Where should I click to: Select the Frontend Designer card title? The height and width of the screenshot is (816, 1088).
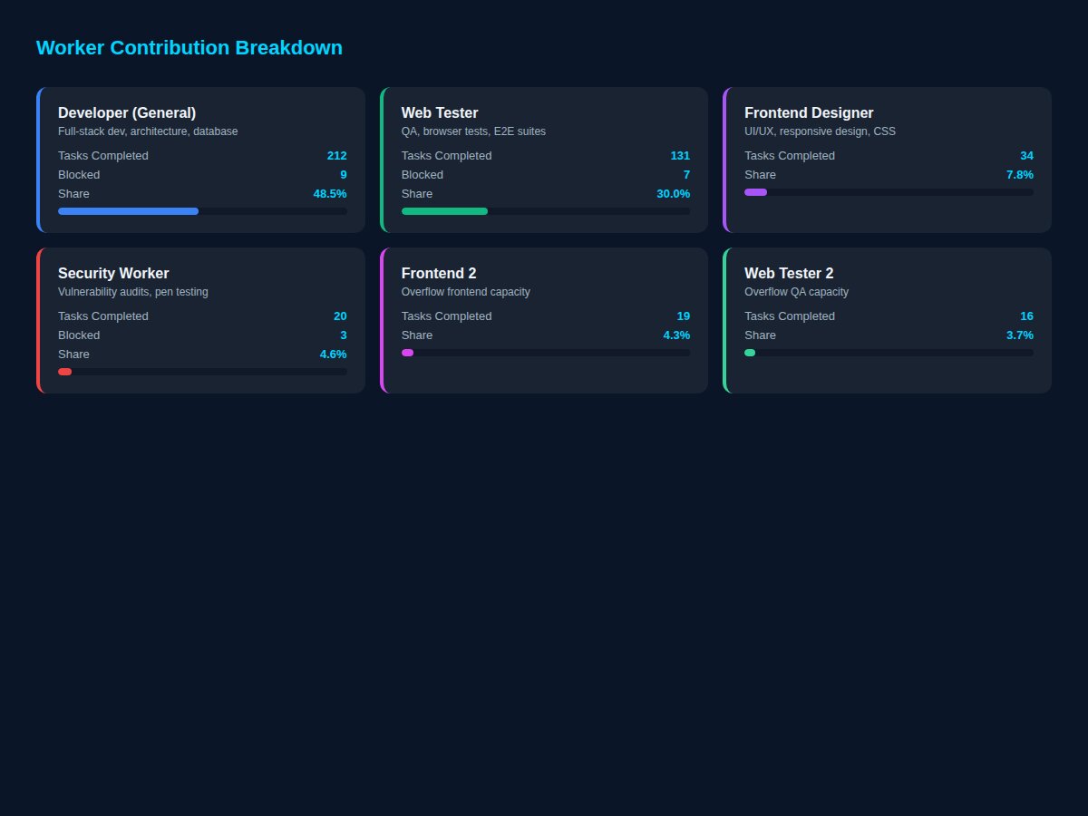(809, 112)
